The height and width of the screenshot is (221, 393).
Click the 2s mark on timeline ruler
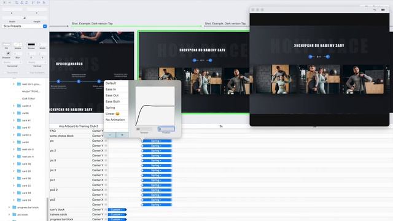pos(221,126)
